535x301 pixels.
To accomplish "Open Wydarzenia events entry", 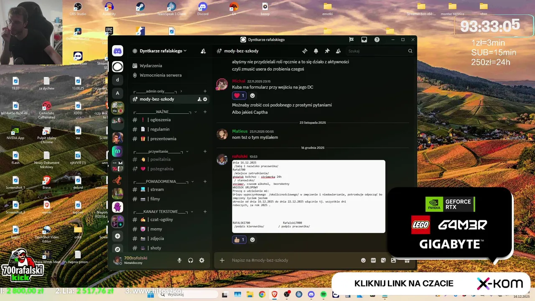I will [x=170, y=66].
